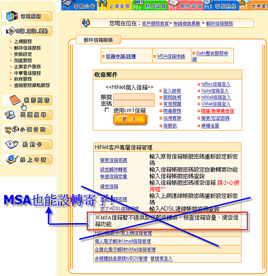Open the 停權名單 link
Screen dimensions: 268x276
point(210,126)
